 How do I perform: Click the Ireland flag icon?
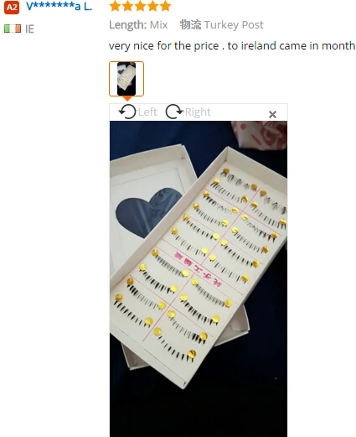(13, 29)
